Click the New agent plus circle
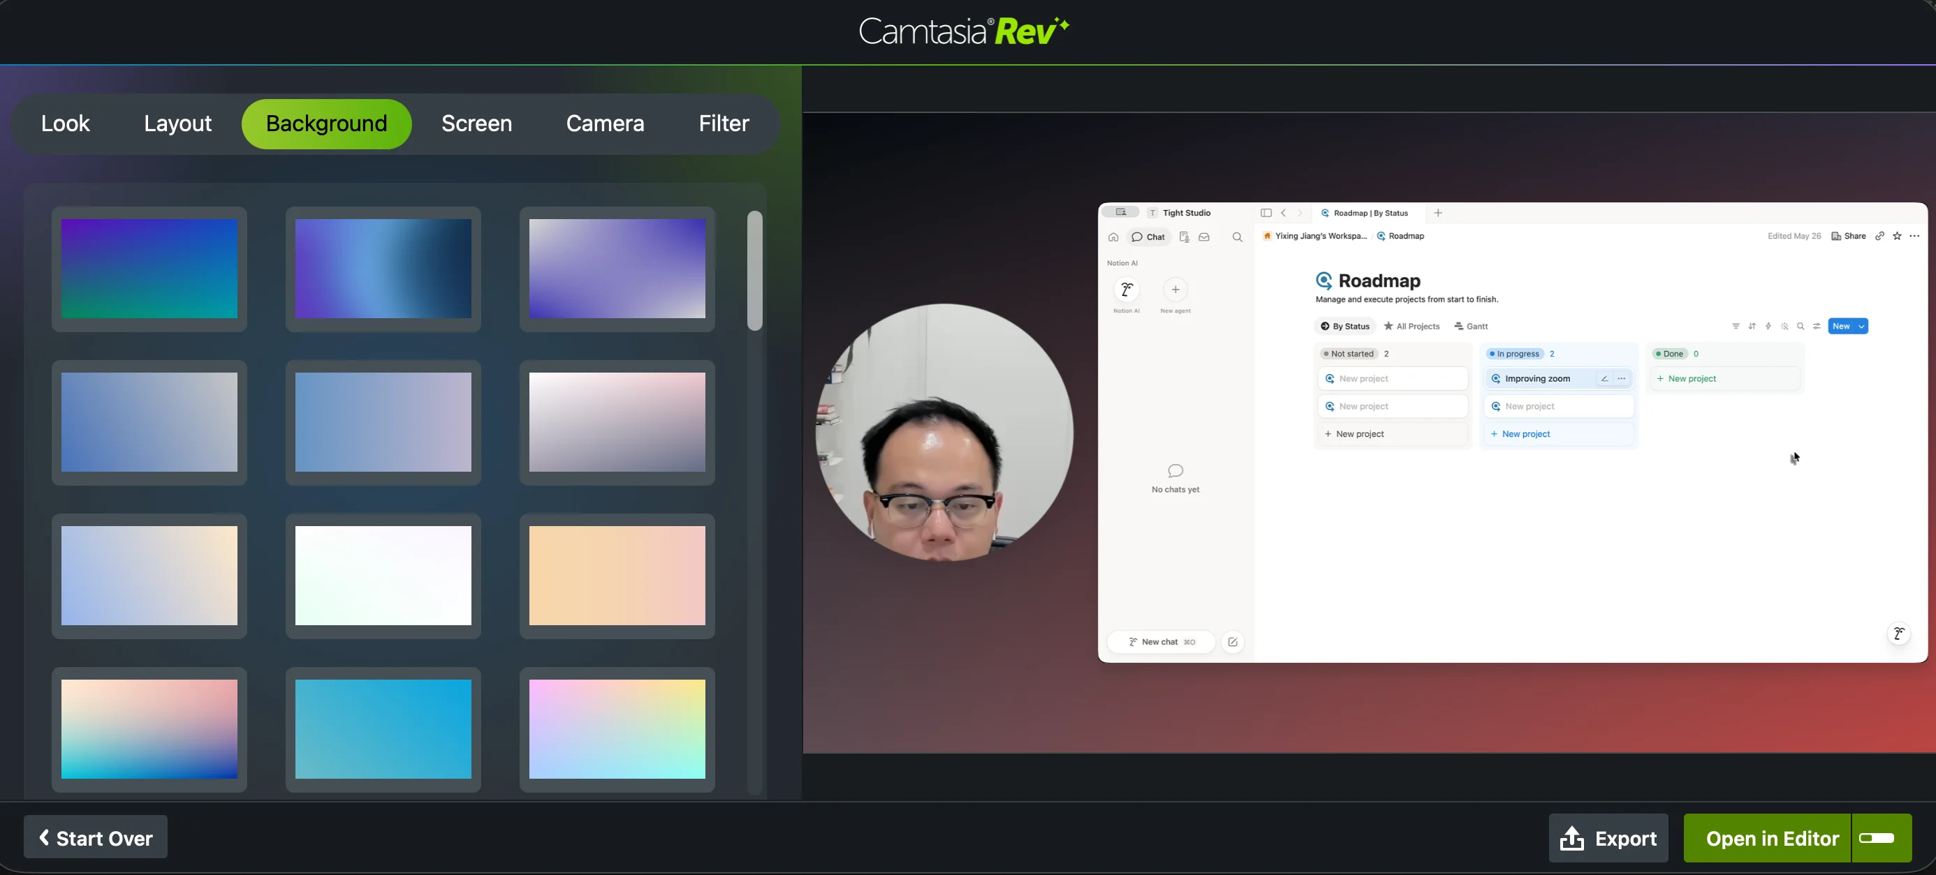 [x=1175, y=290]
